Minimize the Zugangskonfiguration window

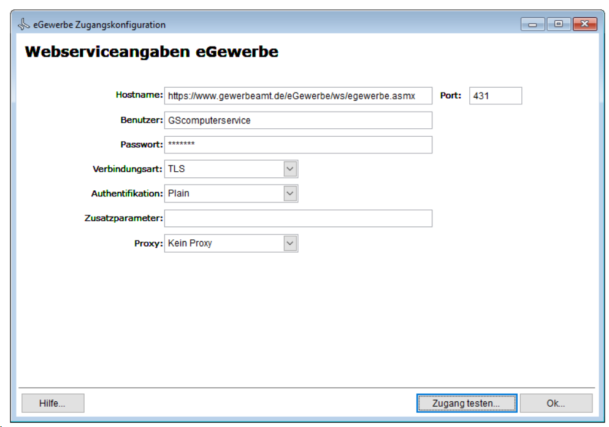point(532,25)
